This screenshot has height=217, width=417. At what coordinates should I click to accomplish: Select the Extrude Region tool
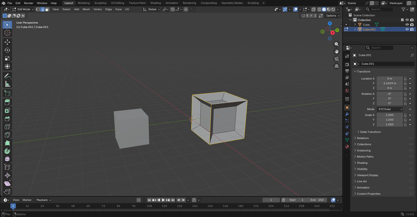(x=7, y=102)
